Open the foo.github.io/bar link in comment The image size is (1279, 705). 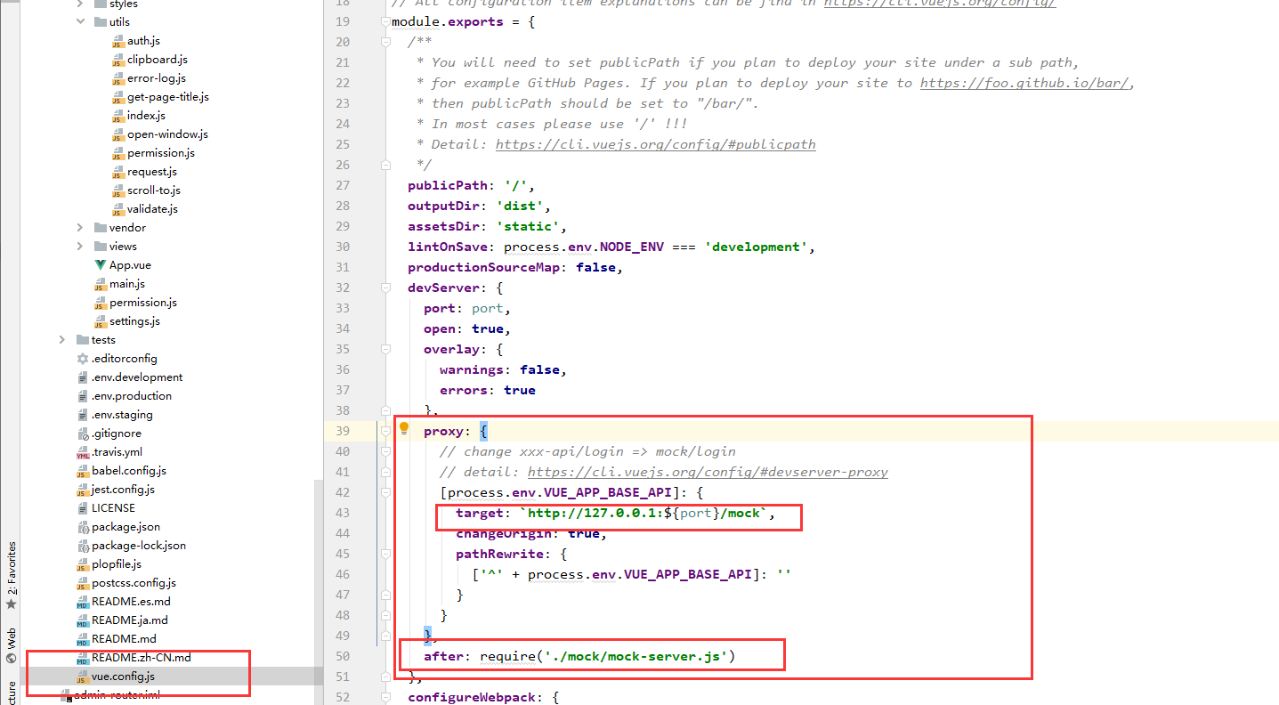[1026, 83]
